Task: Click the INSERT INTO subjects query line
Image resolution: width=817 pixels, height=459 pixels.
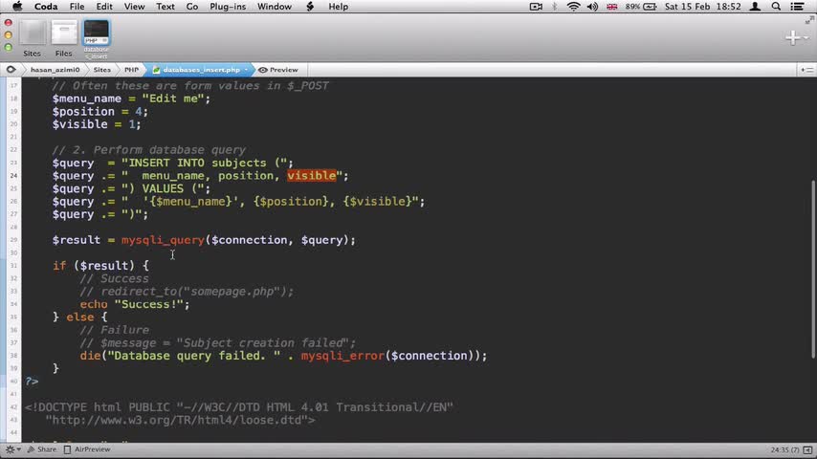Action: pos(173,164)
